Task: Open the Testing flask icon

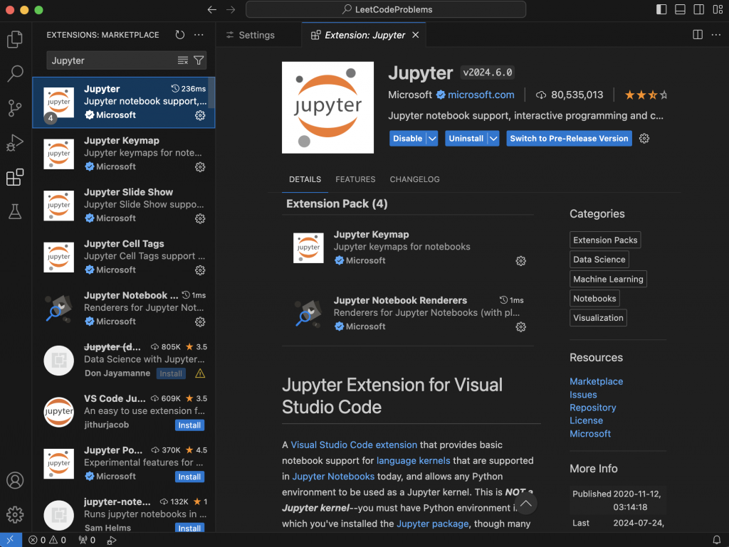Action: [15, 211]
